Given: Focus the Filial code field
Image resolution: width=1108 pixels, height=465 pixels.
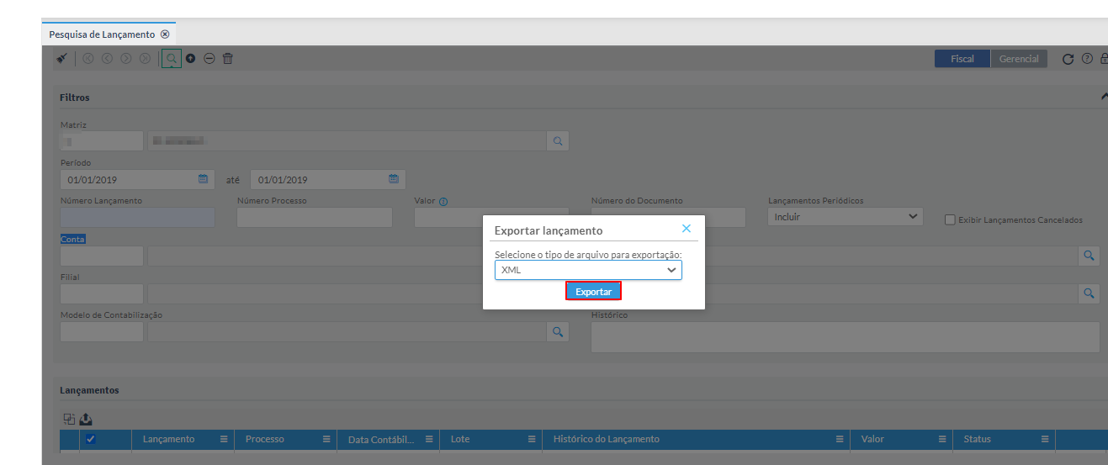Looking at the screenshot, I should (102, 293).
